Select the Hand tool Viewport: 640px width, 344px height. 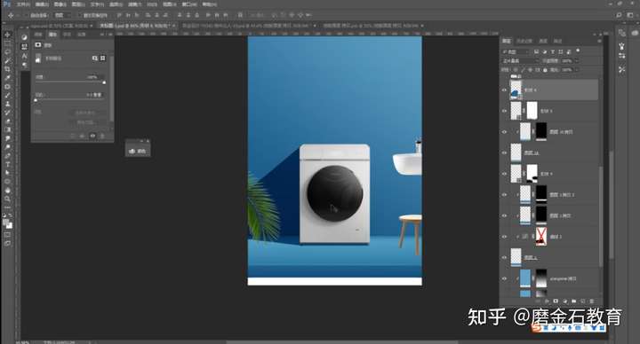click(x=7, y=190)
